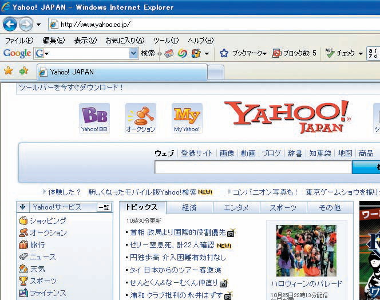The width and height of the screenshot is (380, 300).
Task: Open 天気 service with weather icon
Action: [32, 269]
